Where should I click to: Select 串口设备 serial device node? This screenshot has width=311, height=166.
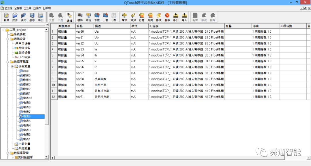pos(22,43)
